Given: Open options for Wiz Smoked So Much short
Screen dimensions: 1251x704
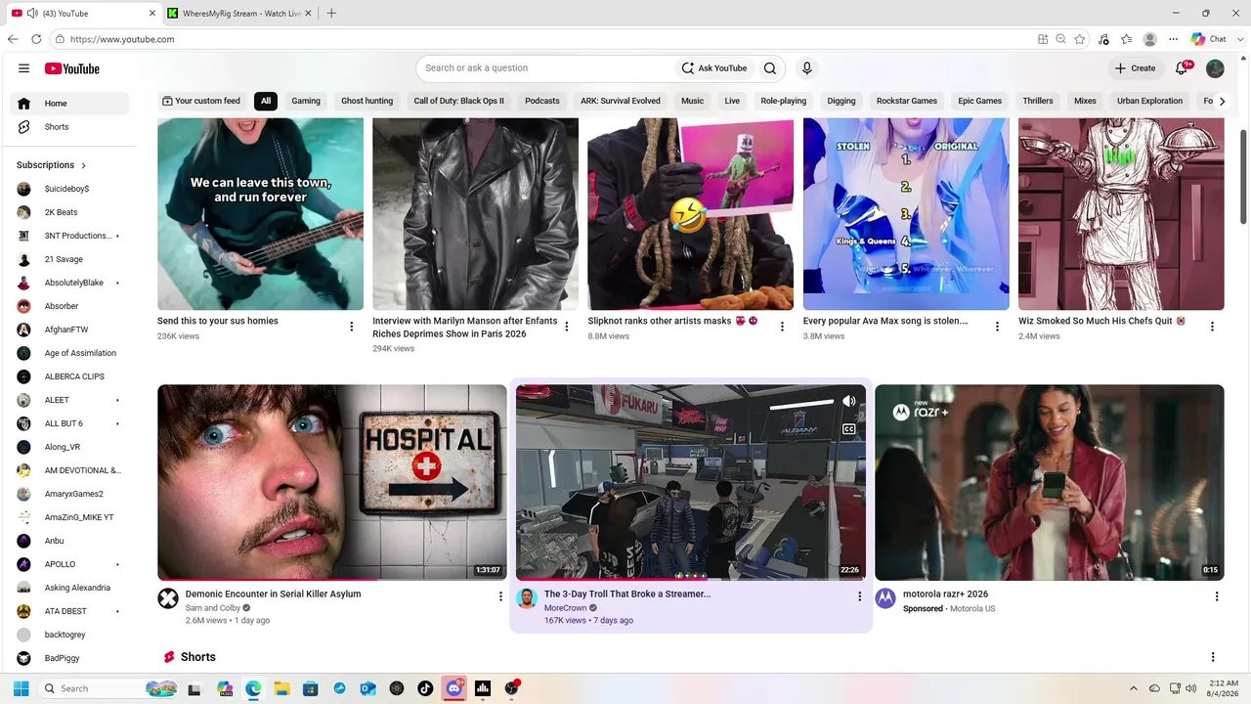Looking at the screenshot, I should [x=1212, y=327].
